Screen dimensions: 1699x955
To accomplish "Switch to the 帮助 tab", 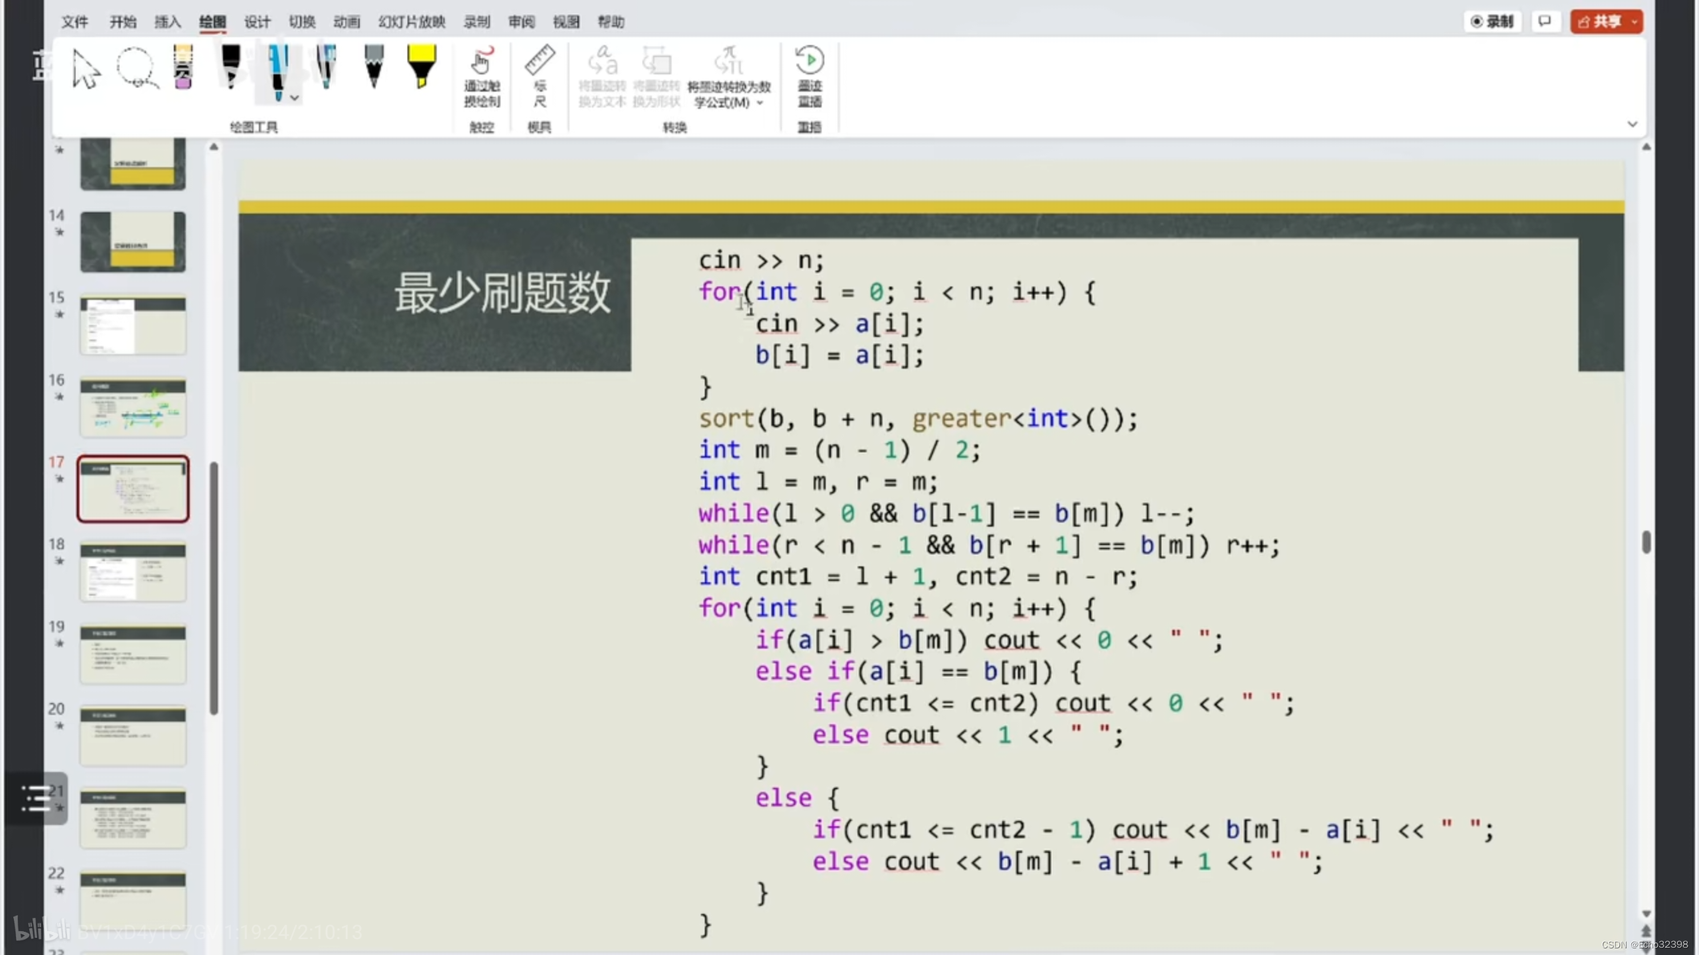I will (x=611, y=22).
